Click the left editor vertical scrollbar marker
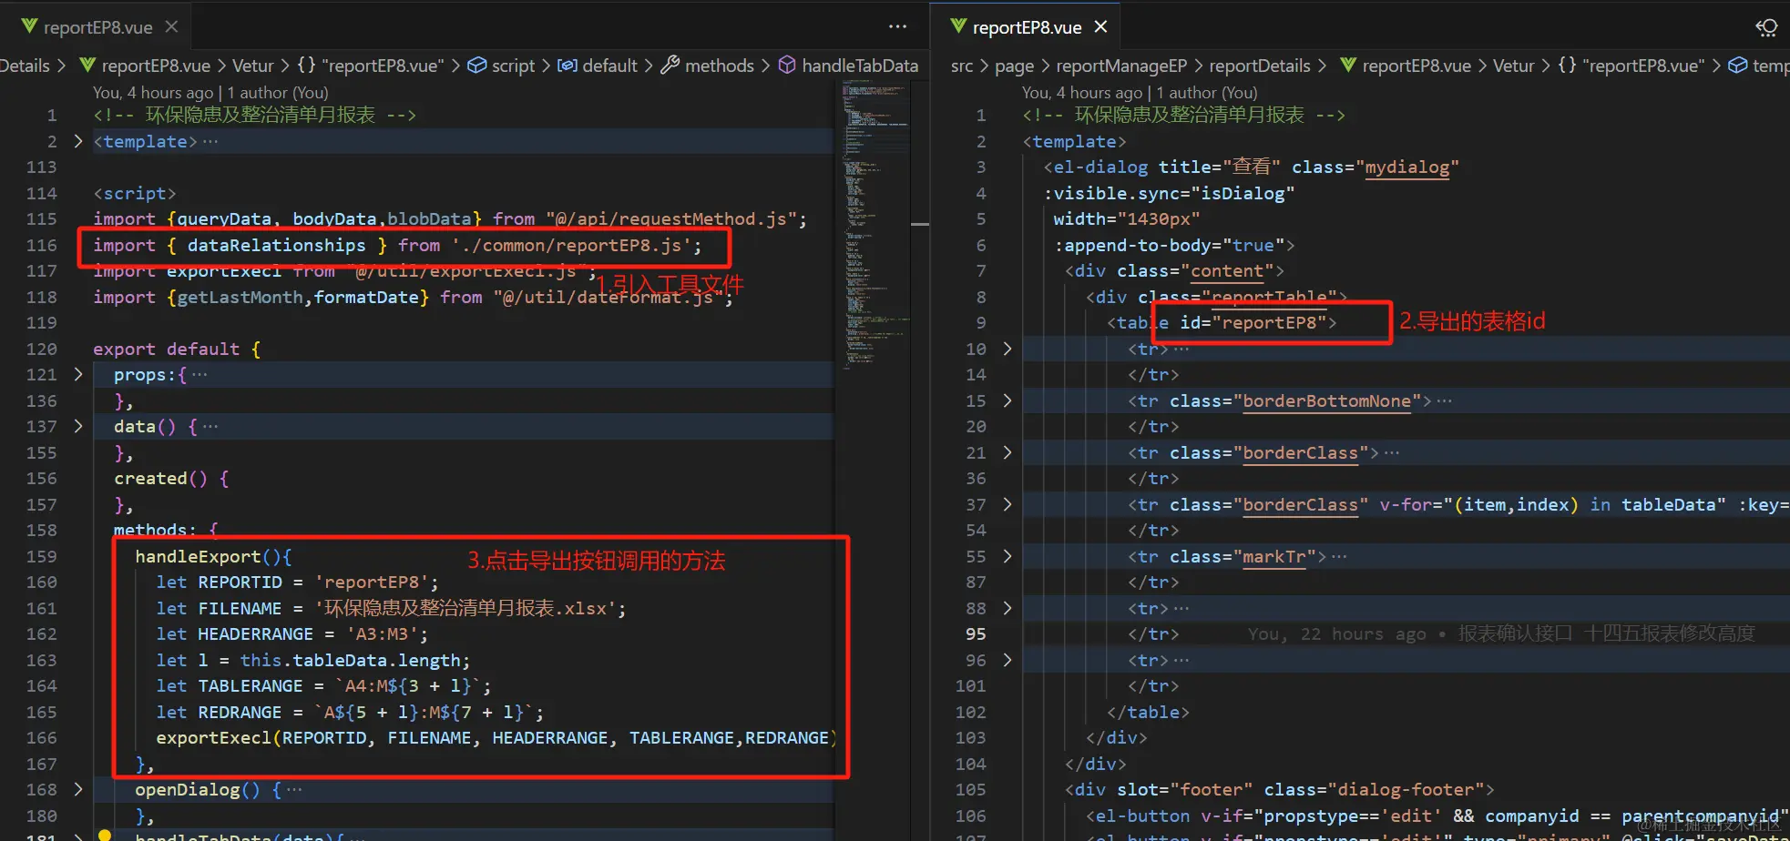 click(920, 224)
